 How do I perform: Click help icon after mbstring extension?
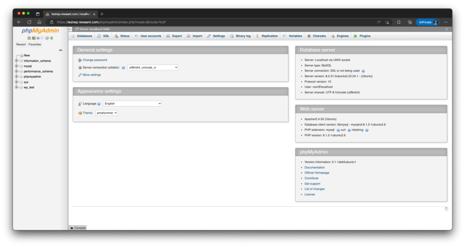(x=367, y=130)
